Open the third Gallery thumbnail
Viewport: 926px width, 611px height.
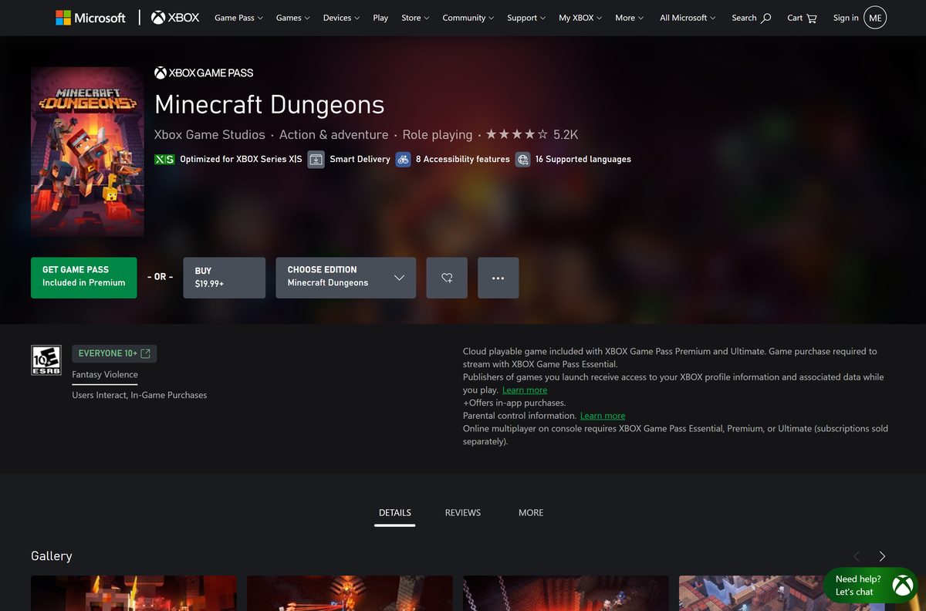click(x=566, y=593)
